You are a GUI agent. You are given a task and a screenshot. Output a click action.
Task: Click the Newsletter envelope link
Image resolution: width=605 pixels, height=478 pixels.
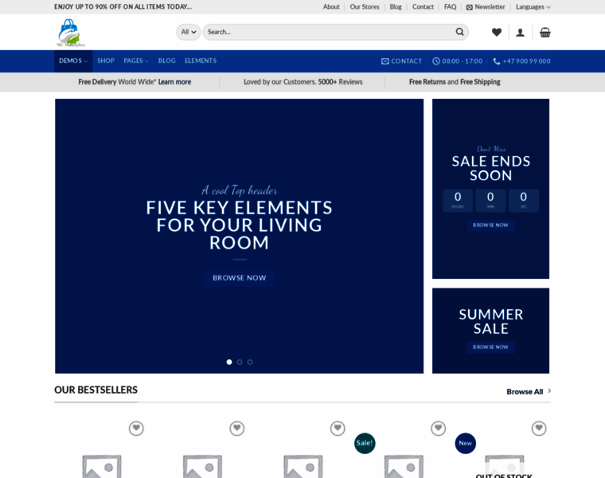coord(486,7)
